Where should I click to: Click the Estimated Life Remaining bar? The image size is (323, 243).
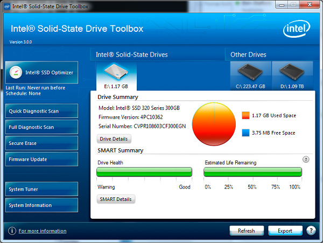[253, 172]
